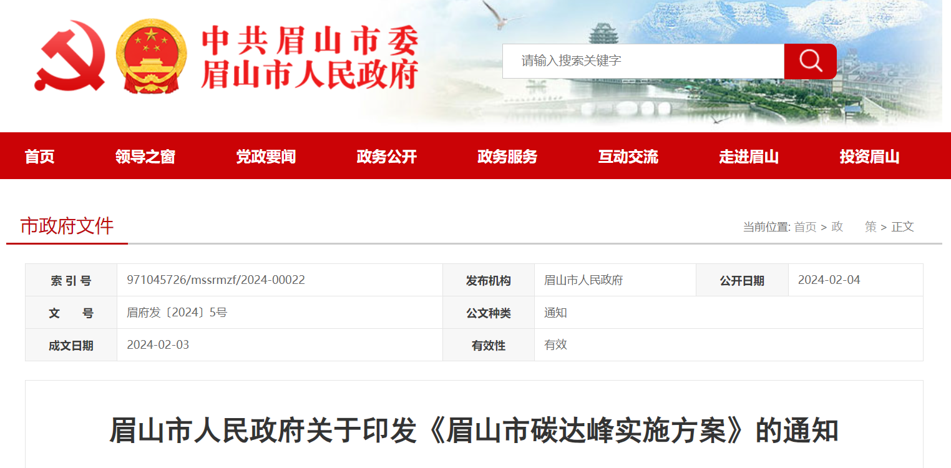Click the national emblem logo
Screen dimensions: 951x468
click(151, 56)
